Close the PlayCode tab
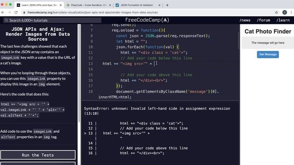The width and height of the screenshot is (294, 165). click(110, 5)
